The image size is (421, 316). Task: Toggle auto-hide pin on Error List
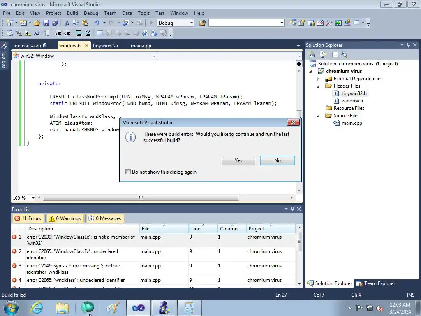[292, 209]
